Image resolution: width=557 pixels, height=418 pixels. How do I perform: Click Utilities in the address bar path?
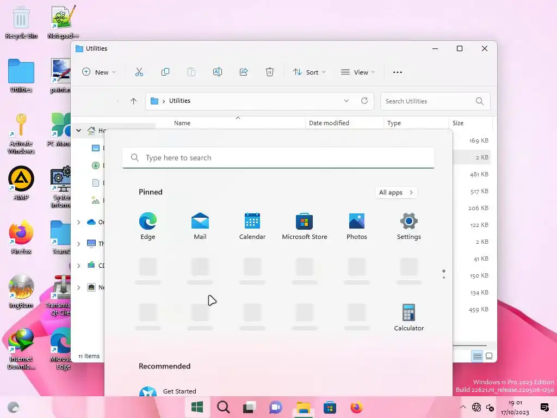(180, 101)
